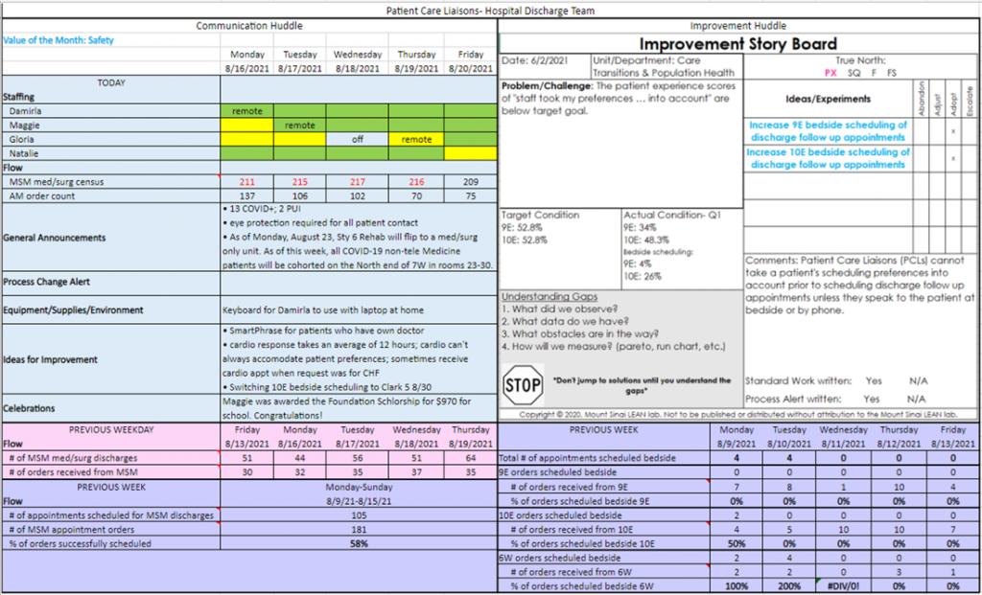This screenshot has height=595, width=982.
Task: Open Increase 10E bedside scheduling link
Action: coord(828,158)
